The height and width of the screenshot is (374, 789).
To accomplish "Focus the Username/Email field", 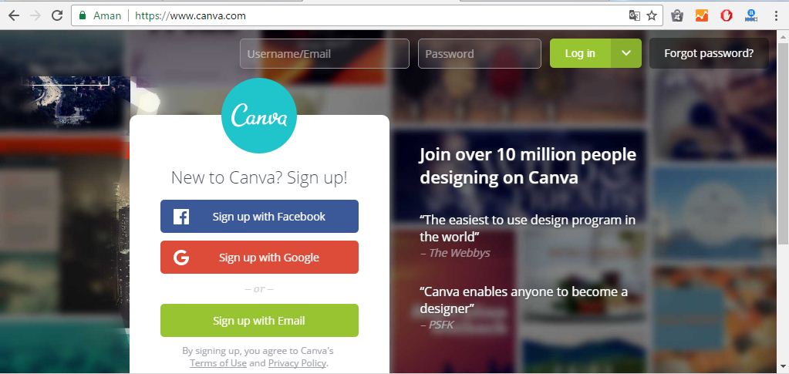I will tap(325, 53).
